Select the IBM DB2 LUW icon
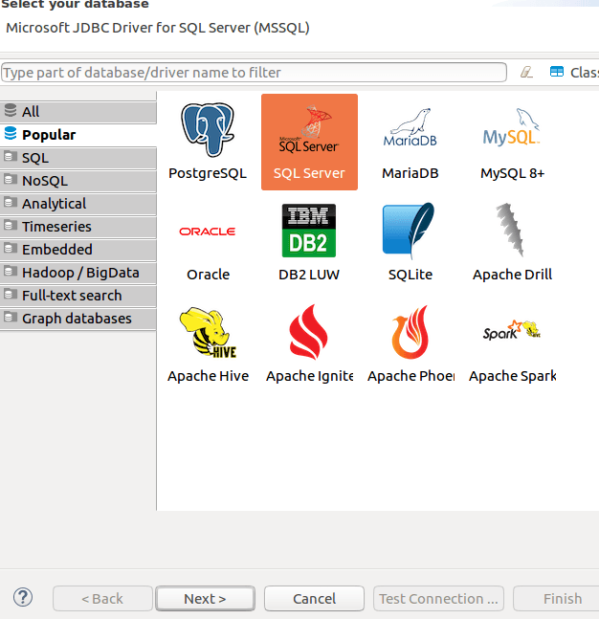 (308, 232)
